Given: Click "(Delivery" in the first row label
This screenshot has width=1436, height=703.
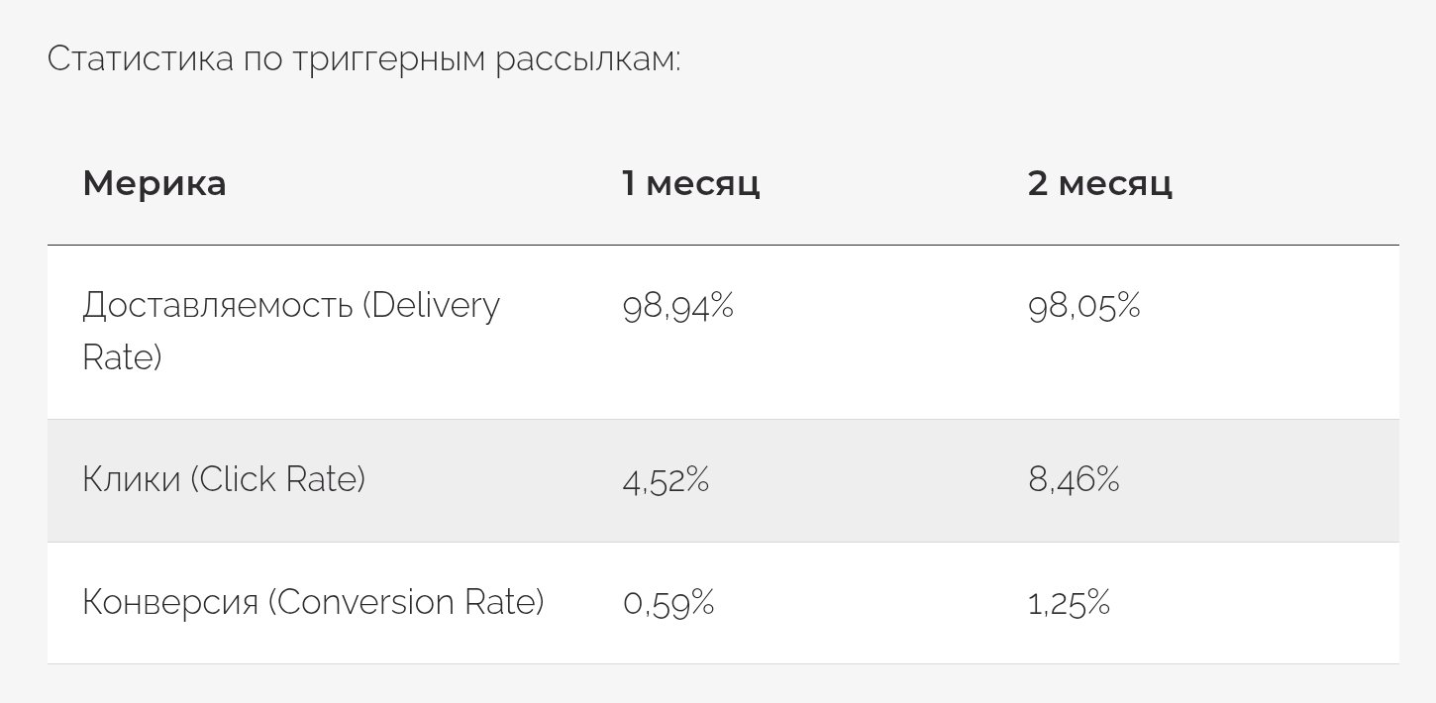Looking at the screenshot, I should coord(431,305).
